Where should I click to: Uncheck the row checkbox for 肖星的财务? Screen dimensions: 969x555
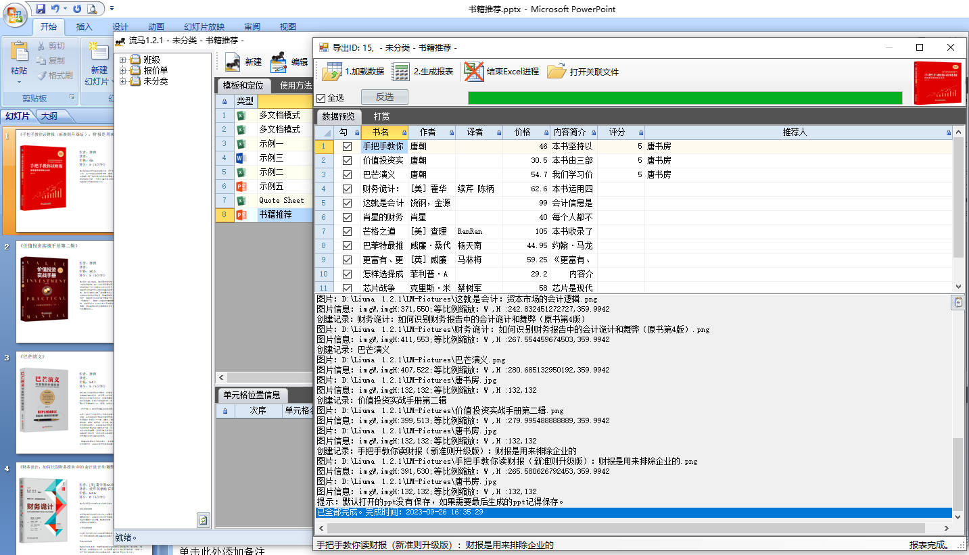coord(347,217)
